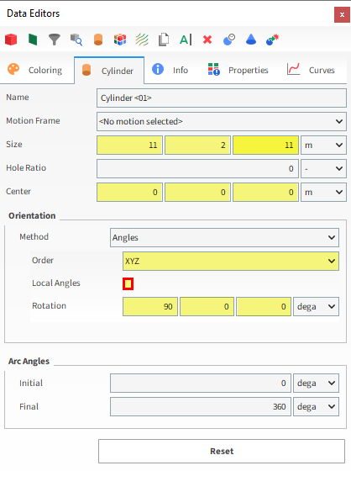Image resolution: width=351 pixels, height=492 pixels.
Task: Click the copy documents icon
Action: click(x=164, y=40)
